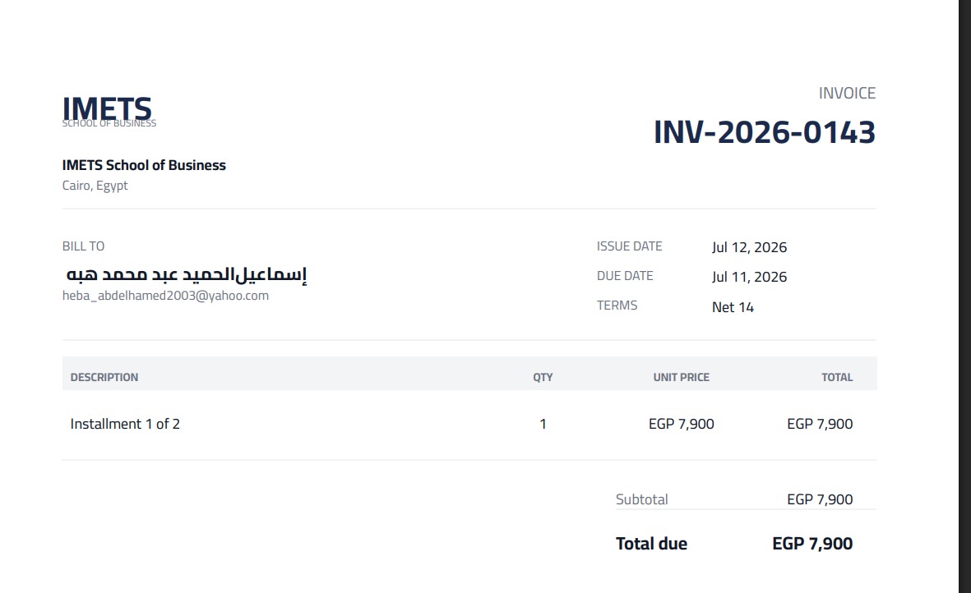Click the TOTAL column header
This screenshot has width=971, height=593.
tap(837, 377)
